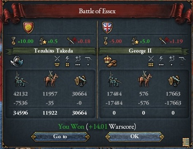
Task: Click the British cavalry unit icon
Action: point(144,79)
